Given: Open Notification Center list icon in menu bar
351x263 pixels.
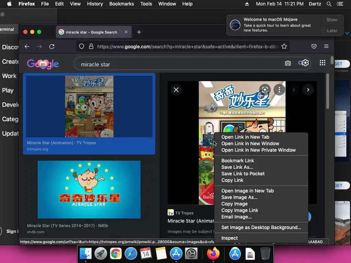Looking at the screenshot, I should click(x=340, y=4).
